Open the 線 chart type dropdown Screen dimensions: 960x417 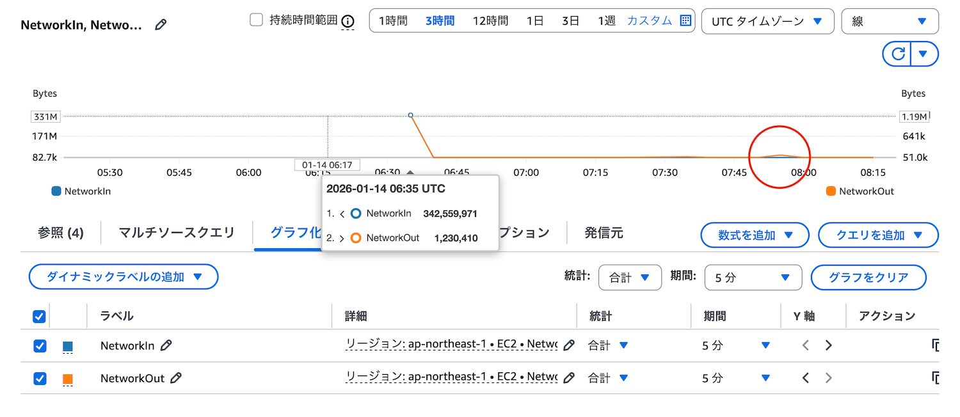tap(890, 21)
